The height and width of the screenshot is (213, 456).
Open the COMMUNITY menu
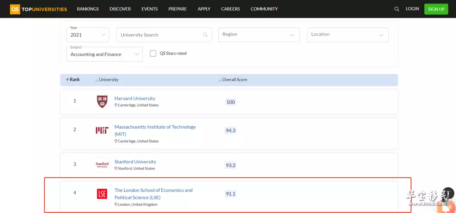[264, 9]
